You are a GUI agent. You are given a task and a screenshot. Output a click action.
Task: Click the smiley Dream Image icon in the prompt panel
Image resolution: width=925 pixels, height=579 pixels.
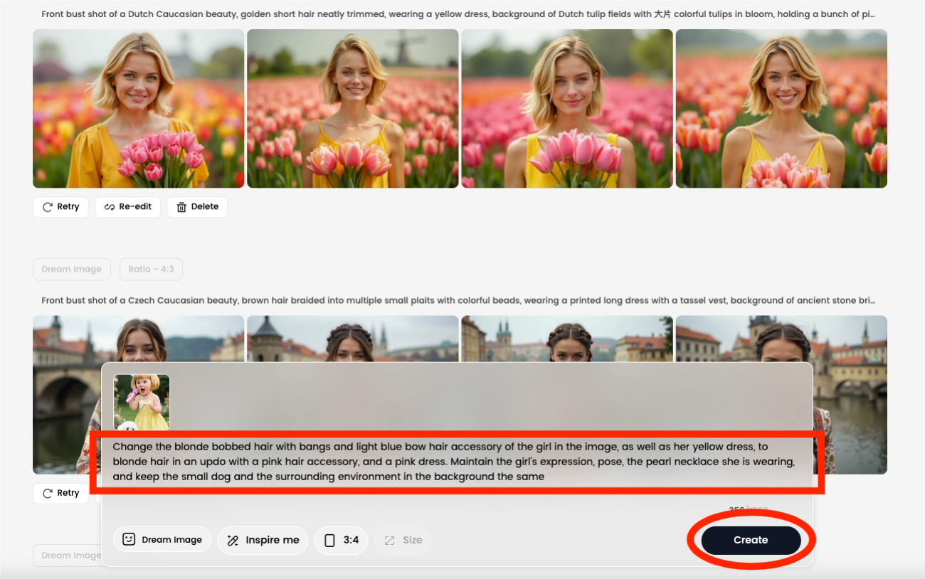click(x=129, y=540)
